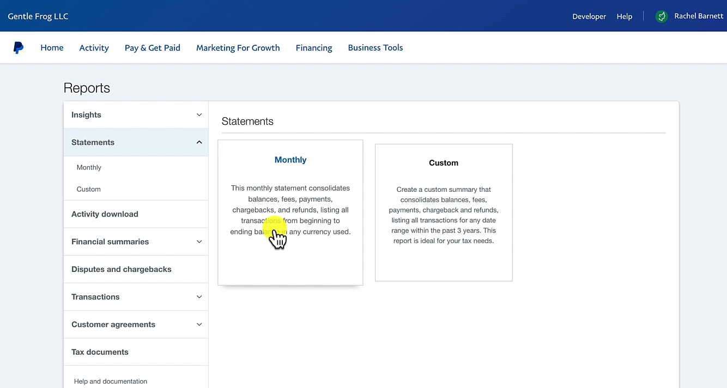Open Tax documents in sidebar
The height and width of the screenshot is (388, 727).
pyautogui.click(x=100, y=352)
